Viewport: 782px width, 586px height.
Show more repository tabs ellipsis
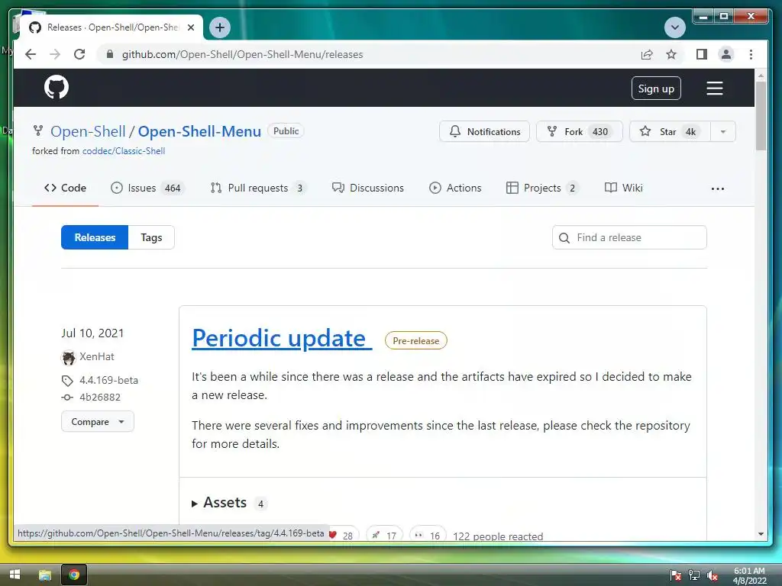coord(718,188)
